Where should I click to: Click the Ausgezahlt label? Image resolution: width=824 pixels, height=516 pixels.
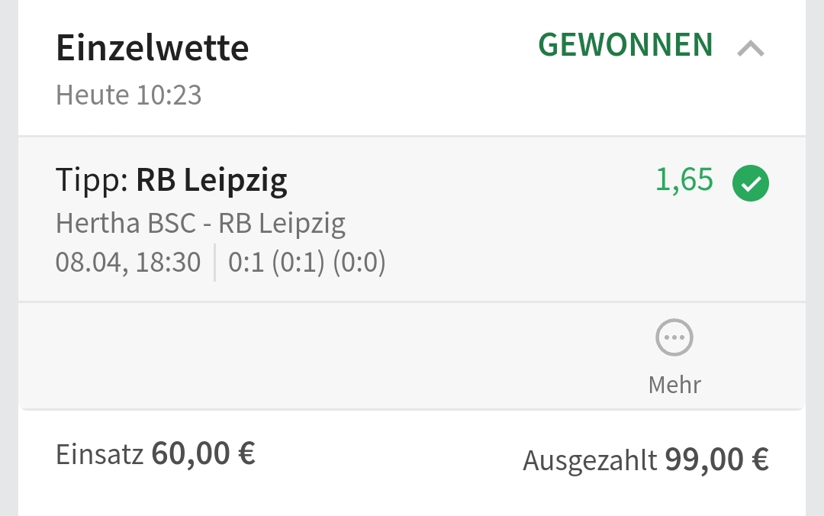(590, 460)
